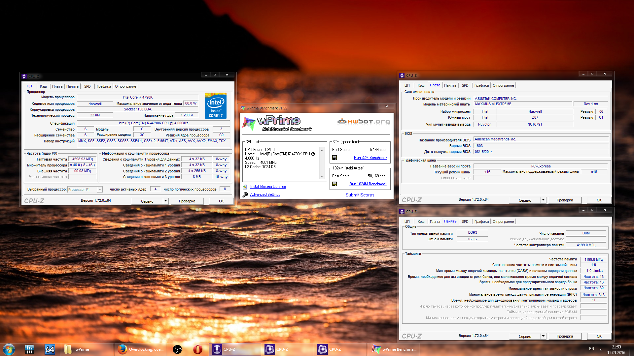The image size is (634, 356).
Task: Open Память tab in left CPU-Z window
Action: point(72,86)
